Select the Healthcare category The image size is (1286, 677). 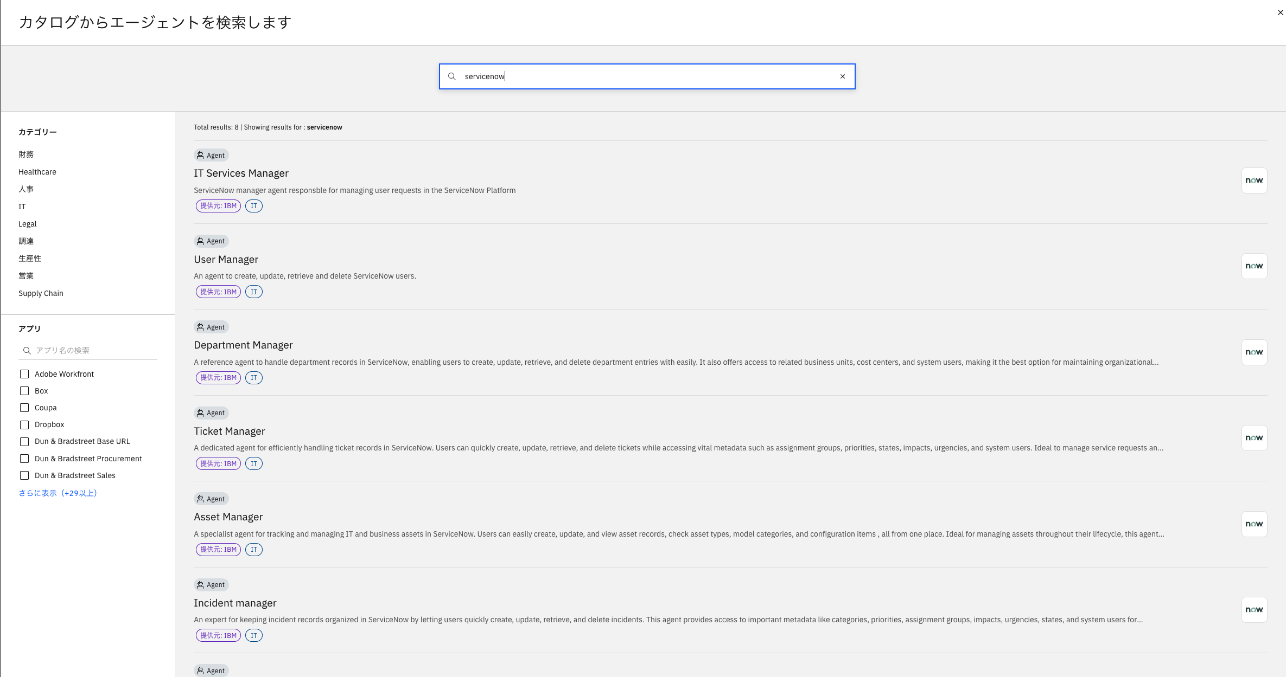pyautogui.click(x=37, y=172)
